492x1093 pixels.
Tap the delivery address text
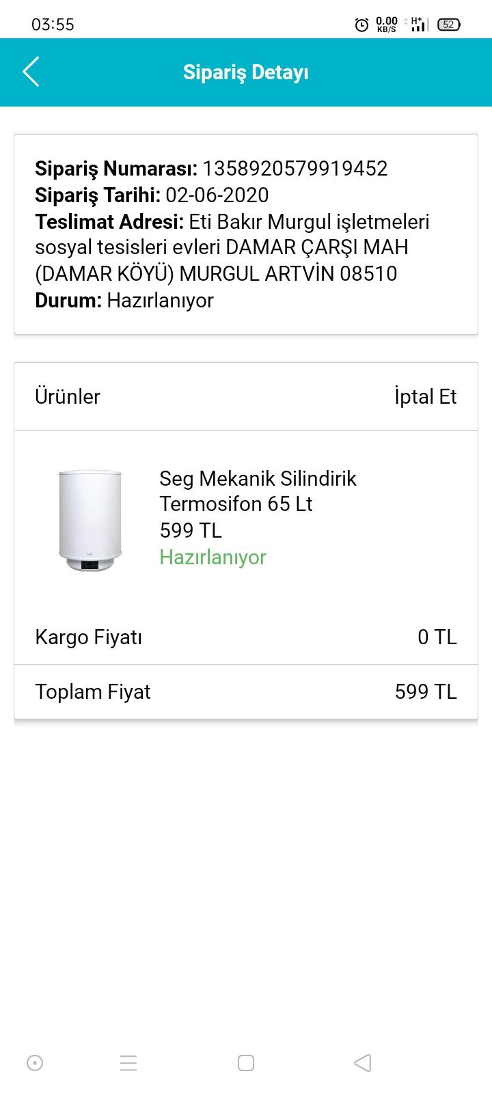[232, 248]
